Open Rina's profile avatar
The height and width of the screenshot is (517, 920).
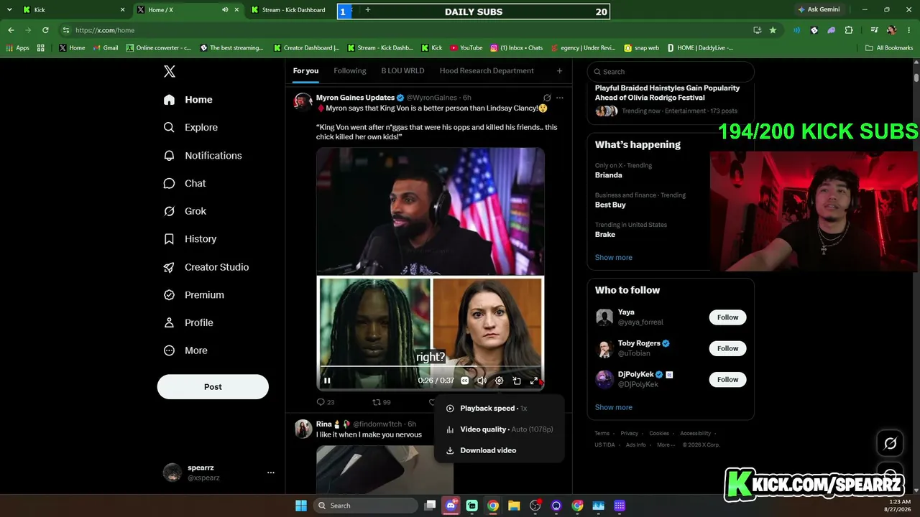click(x=303, y=429)
